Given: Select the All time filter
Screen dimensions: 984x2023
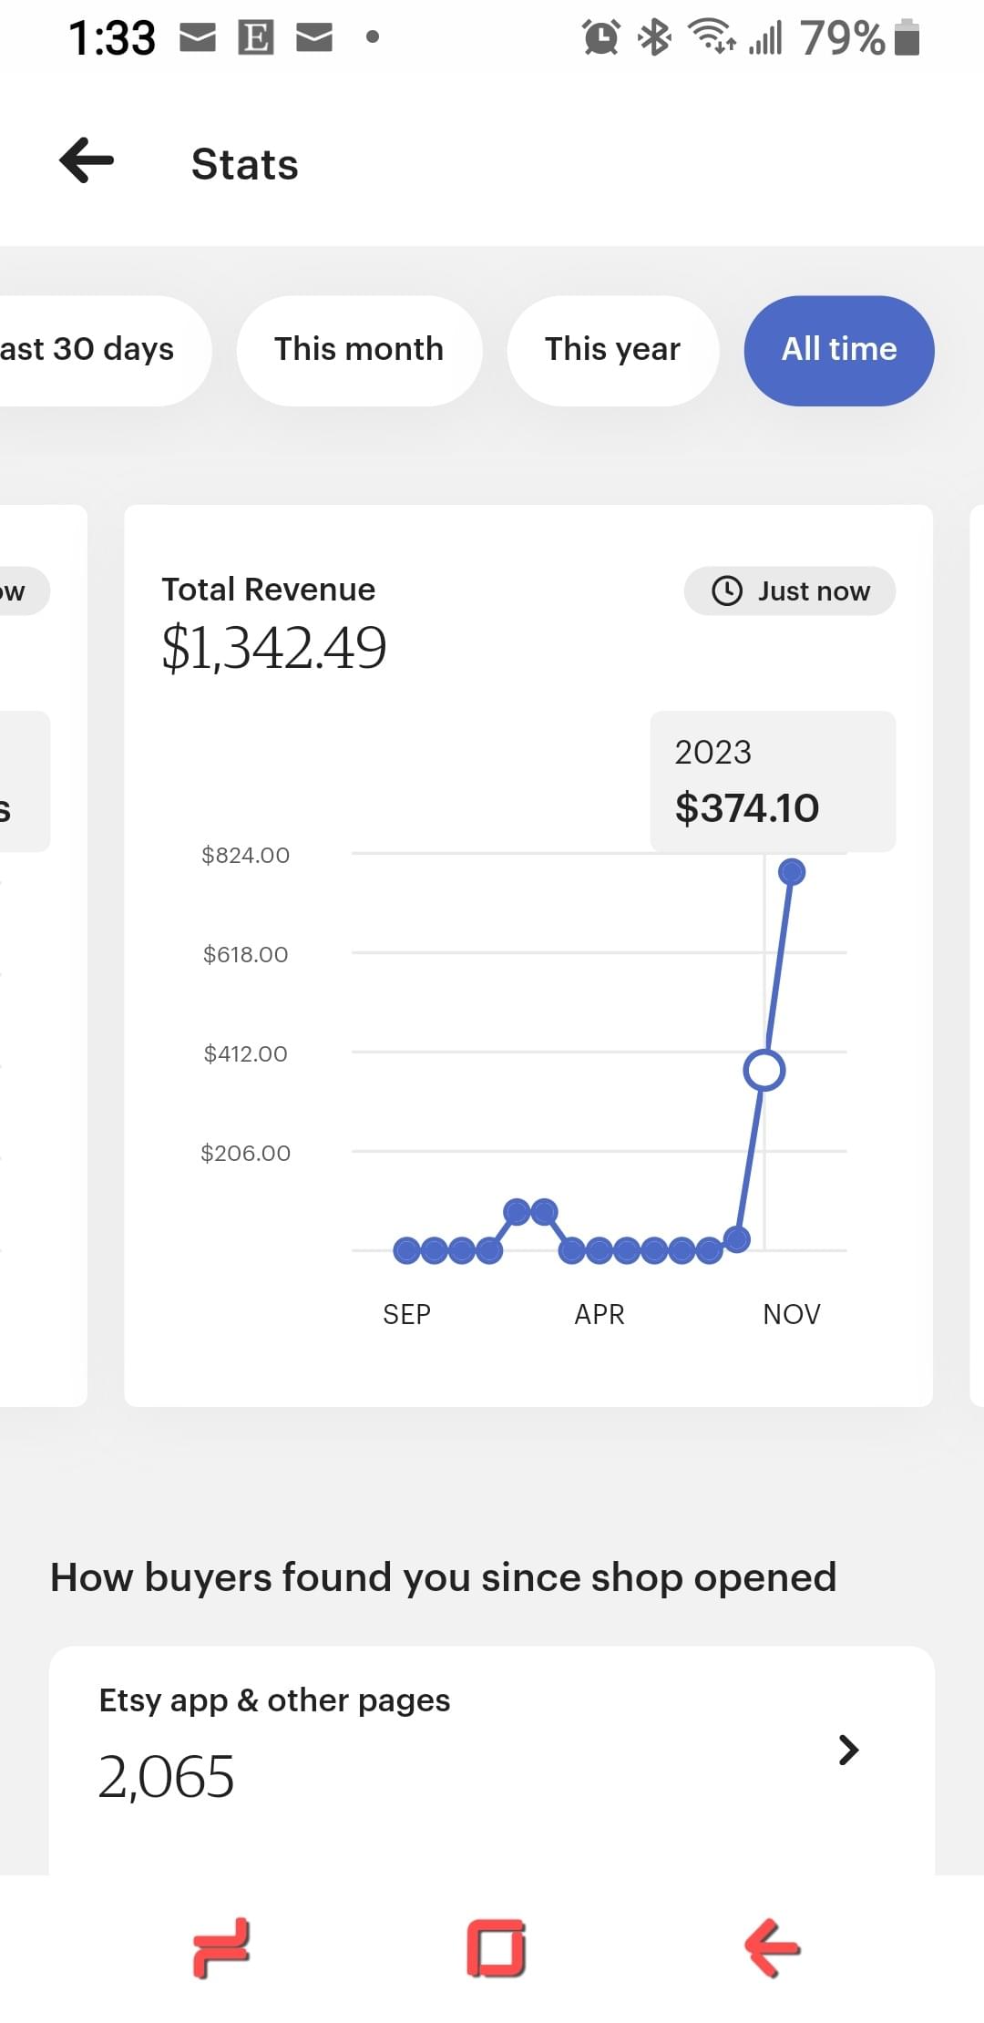Looking at the screenshot, I should click(838, 350).
